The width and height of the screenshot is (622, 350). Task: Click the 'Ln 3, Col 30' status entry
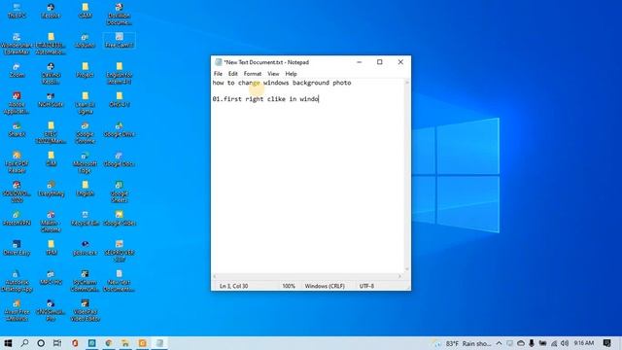coord(233,286)
